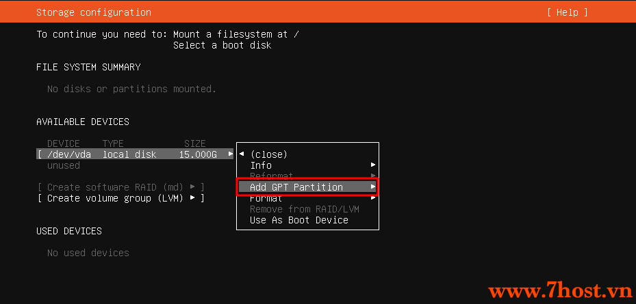Click the disabled Remove from RAID/LVM entry

(x=304, y=209)
